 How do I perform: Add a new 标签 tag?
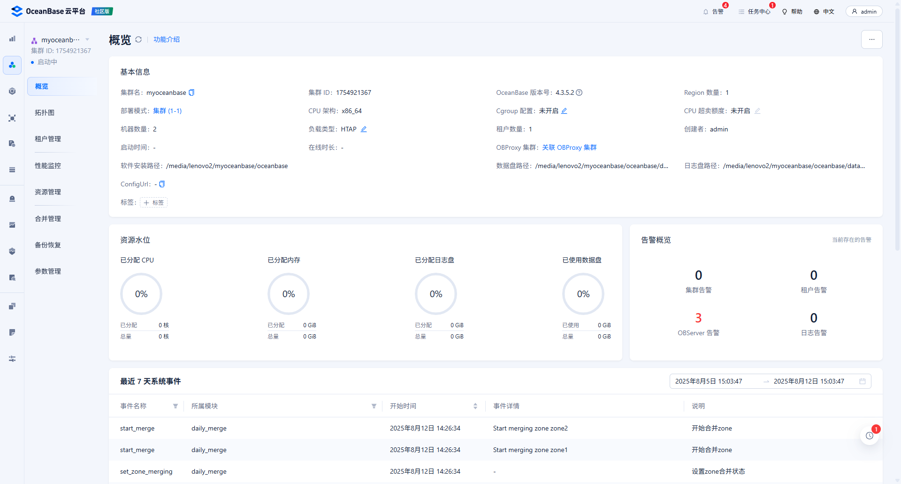point(153,202)
